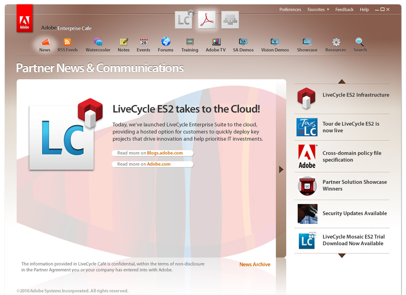
Task: Open the Events calendar icon
Action: [x=143, y=42]
